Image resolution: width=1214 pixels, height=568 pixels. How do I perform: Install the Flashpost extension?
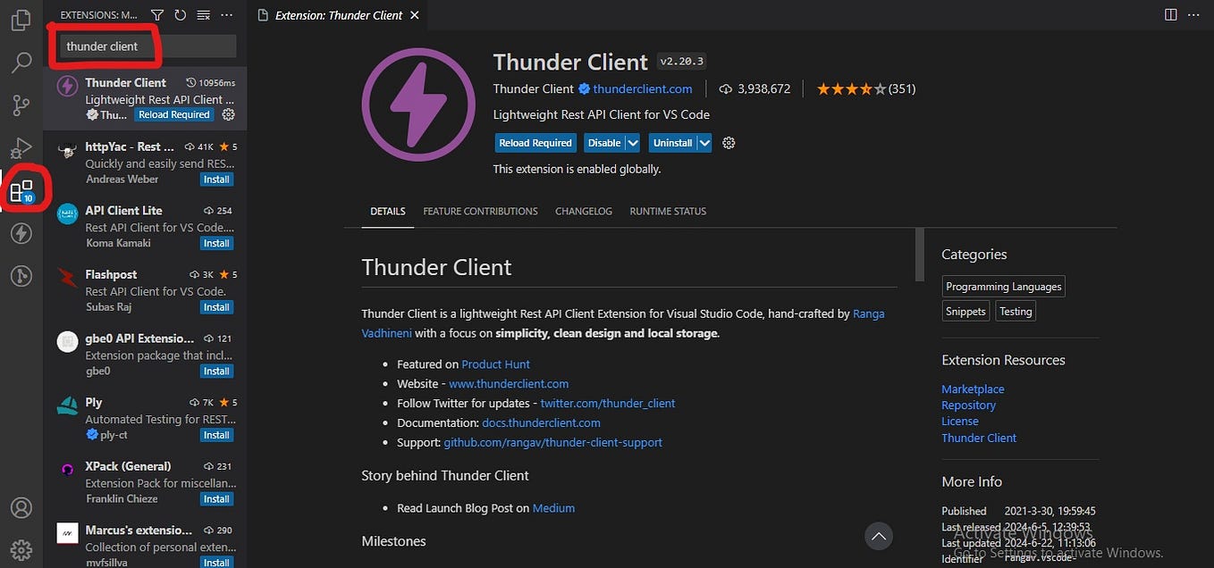216,307
